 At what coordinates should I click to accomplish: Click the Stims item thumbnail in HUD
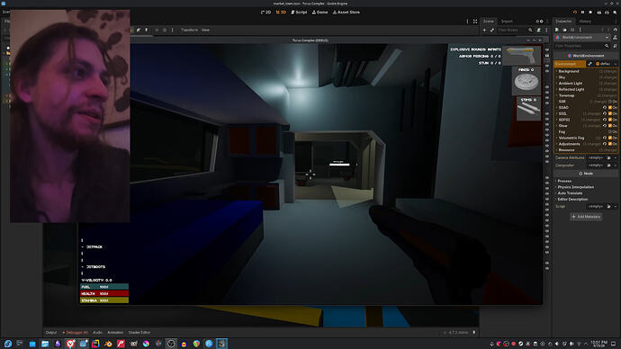528,109
